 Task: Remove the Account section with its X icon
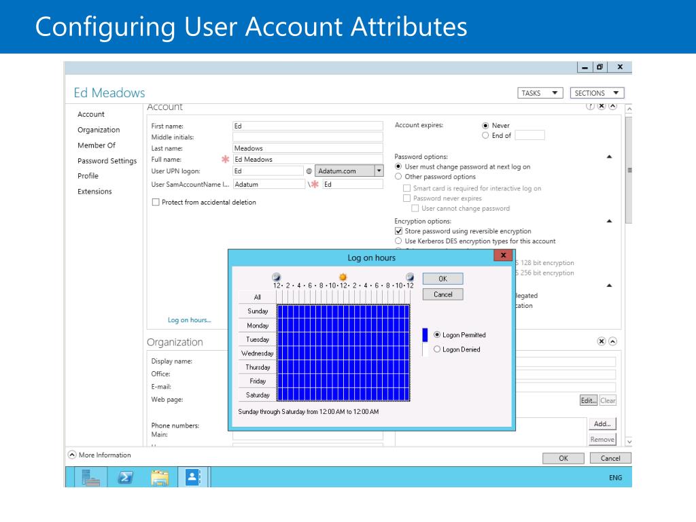point(601,106)
